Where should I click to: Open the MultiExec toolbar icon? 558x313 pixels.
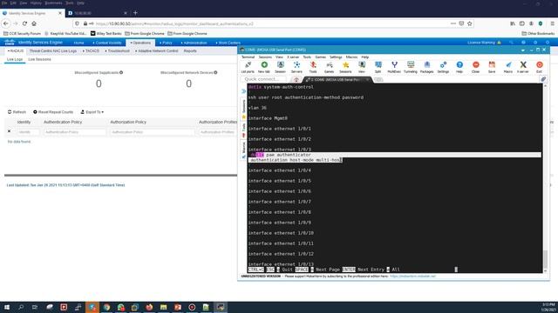394,67
